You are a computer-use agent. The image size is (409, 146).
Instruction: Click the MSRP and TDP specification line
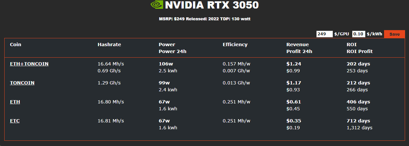click(x=204, y=19)
